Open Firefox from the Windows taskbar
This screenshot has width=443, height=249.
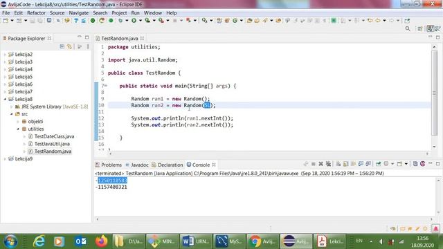101,241
